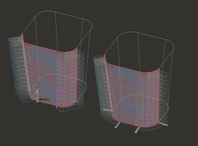Select the yellow triangle angle gizmo
This screenshot has width=198, height=146.
tap(35, 94)
